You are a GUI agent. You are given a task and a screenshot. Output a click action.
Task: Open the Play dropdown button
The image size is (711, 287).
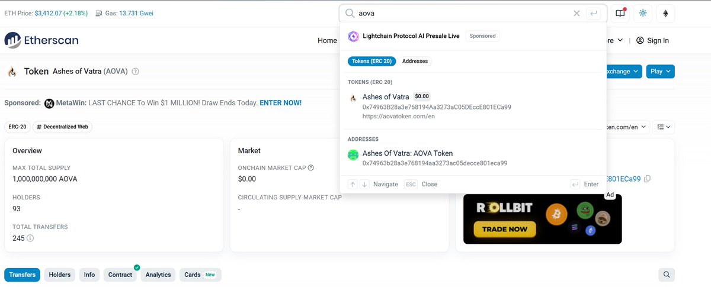tap(660, 72)
